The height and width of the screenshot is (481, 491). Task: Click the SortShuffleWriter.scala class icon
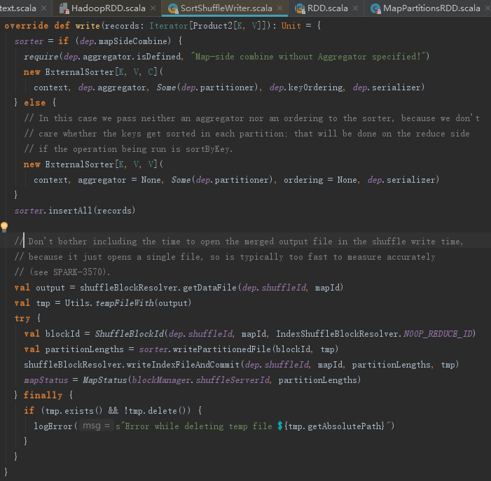pyautogui.click(x=173, y=8)
